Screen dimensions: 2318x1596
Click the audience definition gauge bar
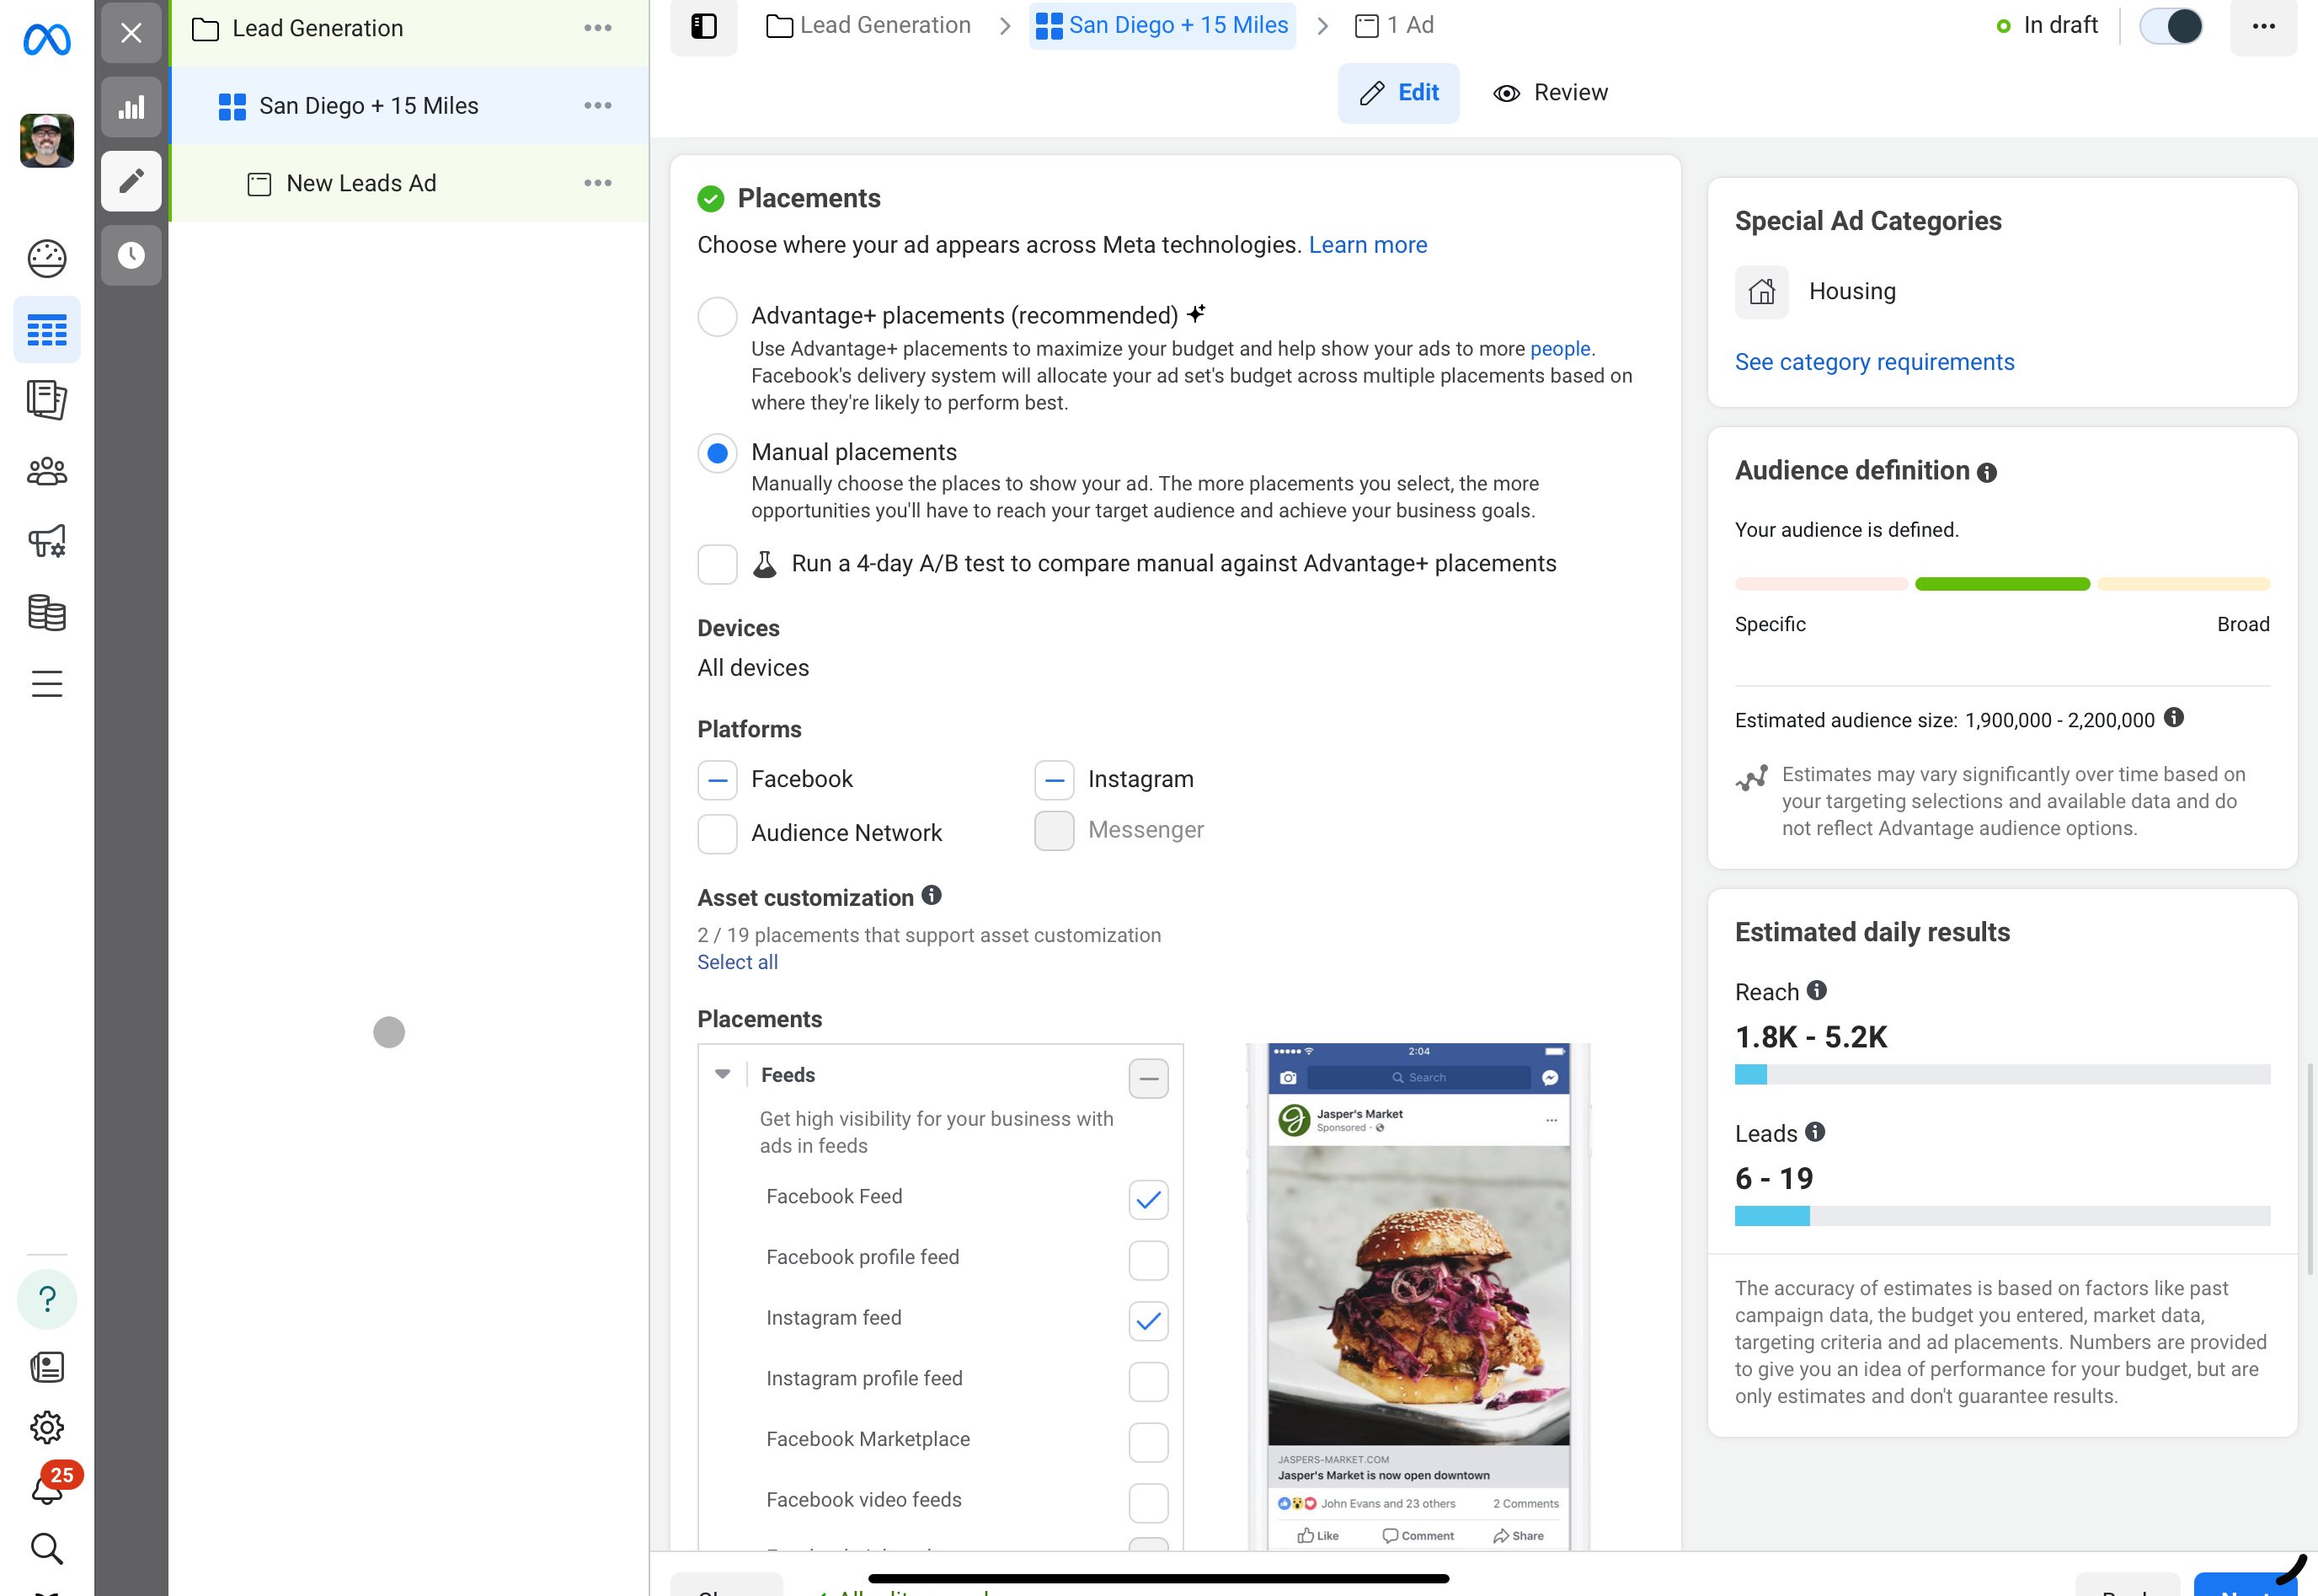2001,584
